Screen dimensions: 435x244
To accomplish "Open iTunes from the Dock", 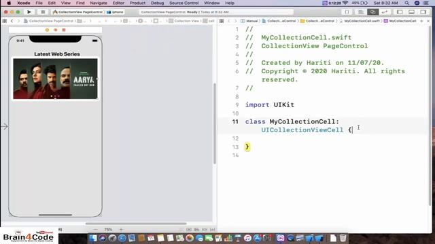I will coord(247,238).
